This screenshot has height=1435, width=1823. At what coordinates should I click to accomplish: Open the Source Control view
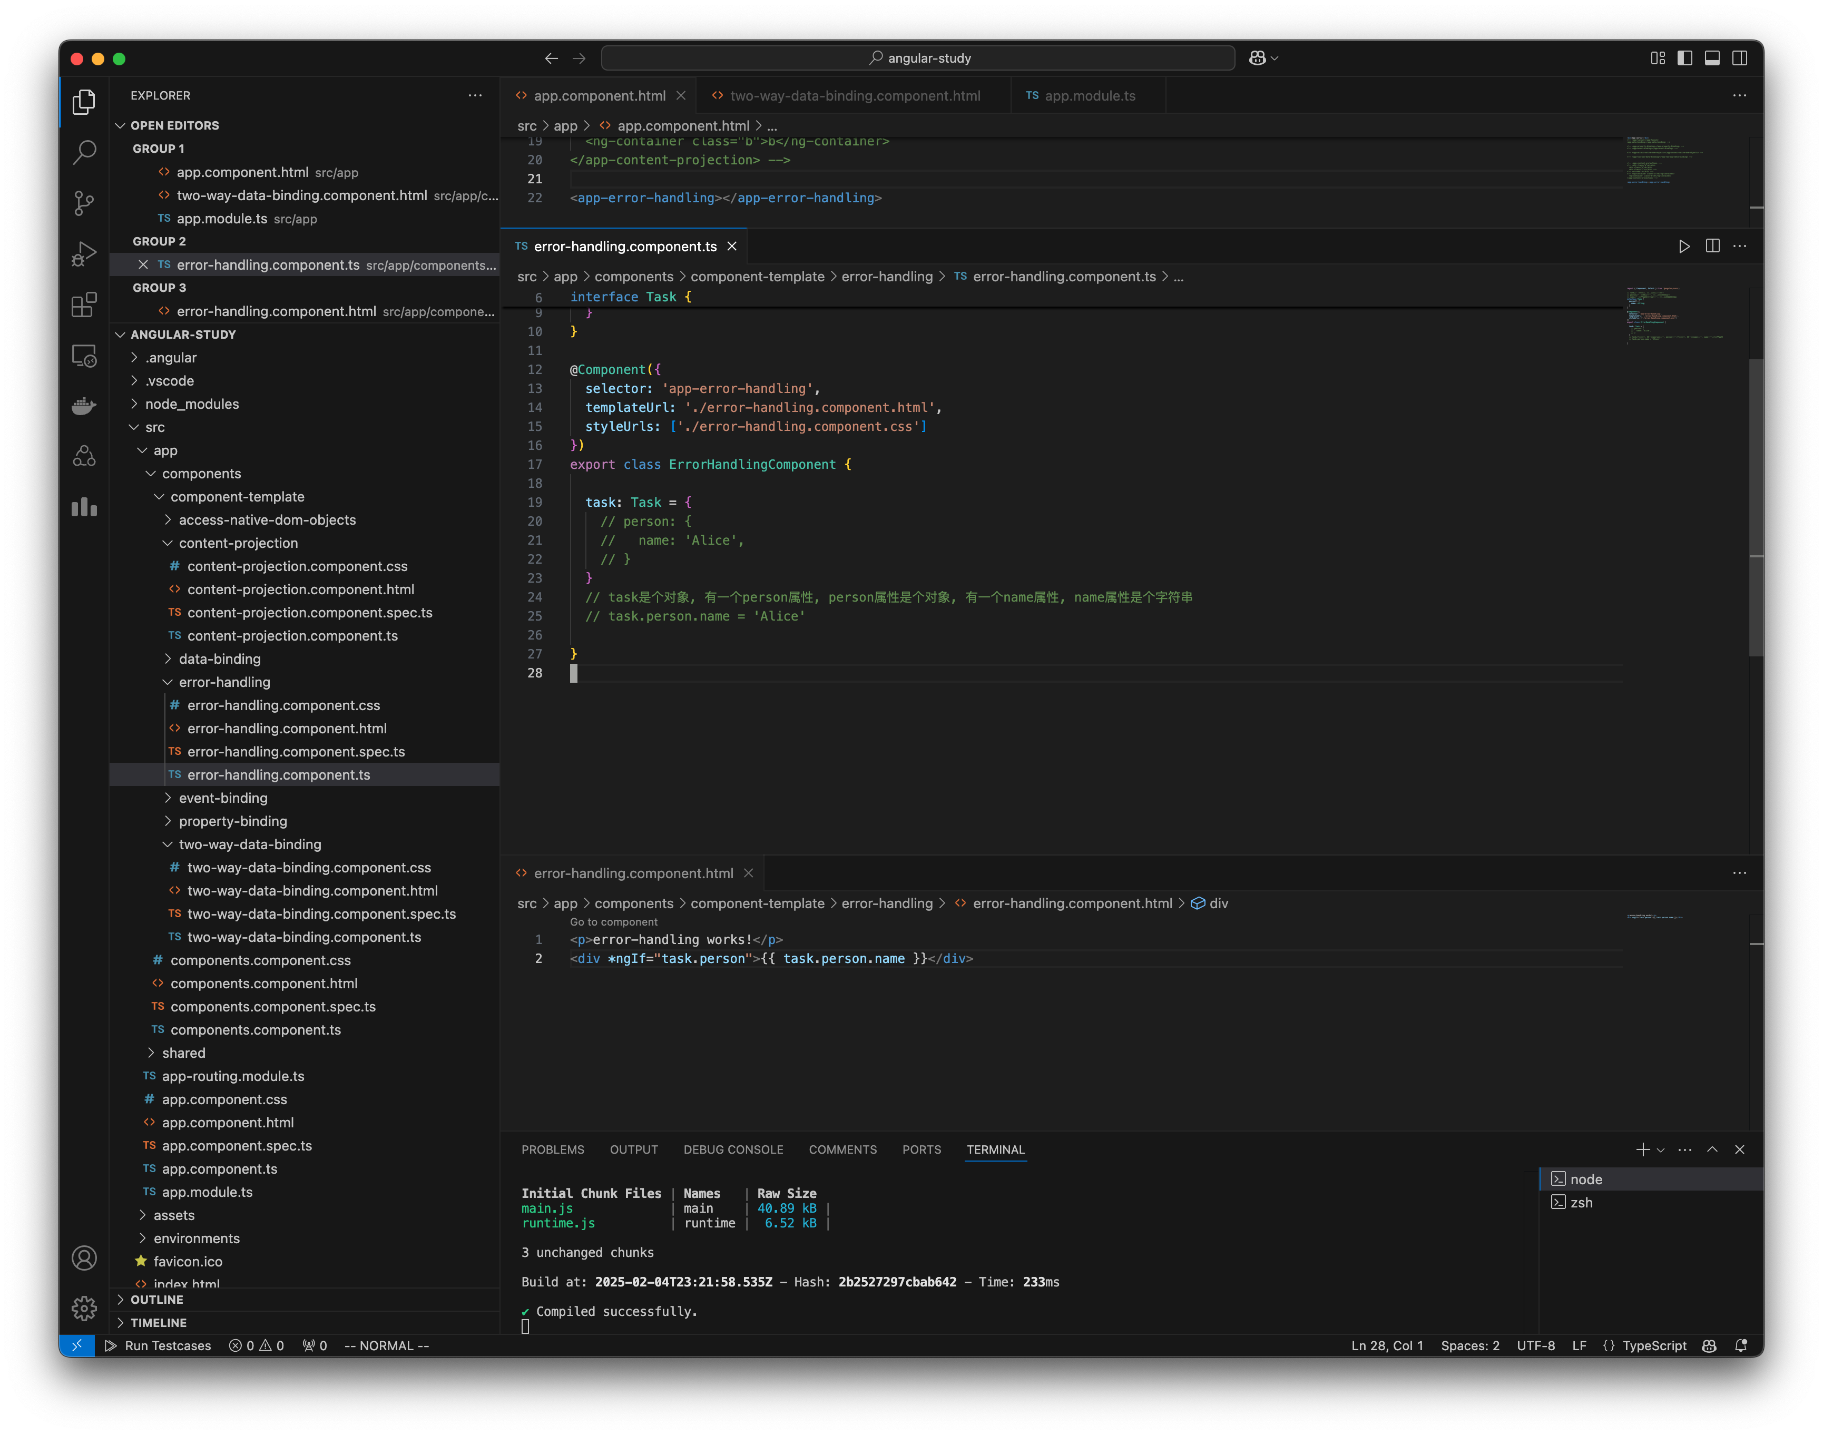coord(84,203)
